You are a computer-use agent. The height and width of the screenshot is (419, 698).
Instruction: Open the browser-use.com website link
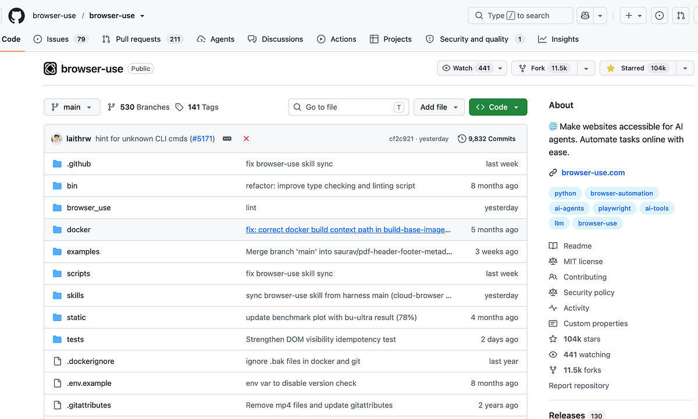593,172
